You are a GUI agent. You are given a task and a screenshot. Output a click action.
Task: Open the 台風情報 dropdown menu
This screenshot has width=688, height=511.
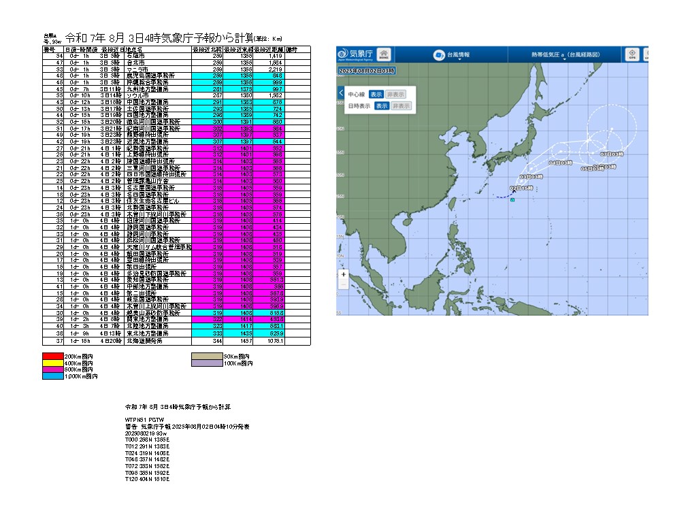tap(458, 55)
